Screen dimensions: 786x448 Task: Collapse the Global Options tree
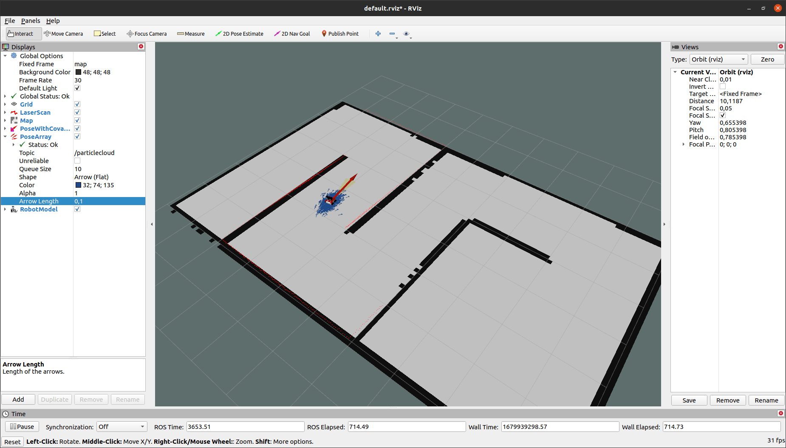point(5,56)
